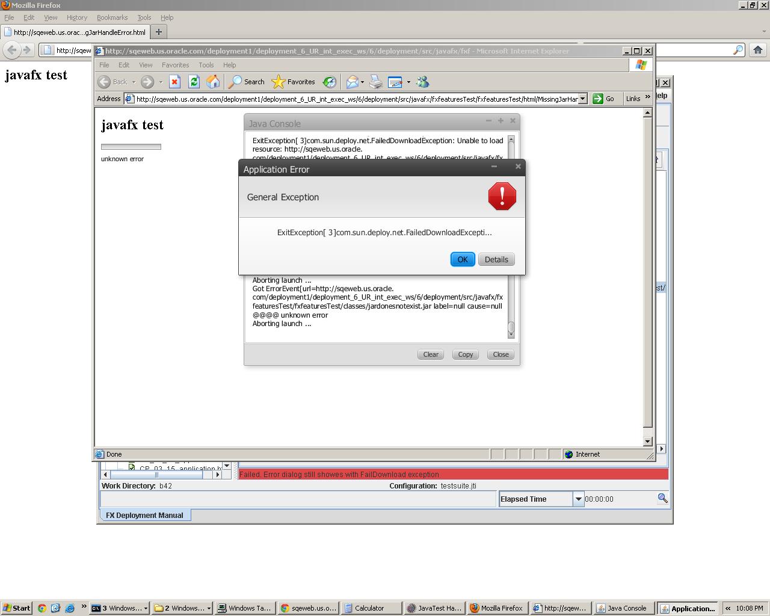Open the IE File menu

[104, 65]
